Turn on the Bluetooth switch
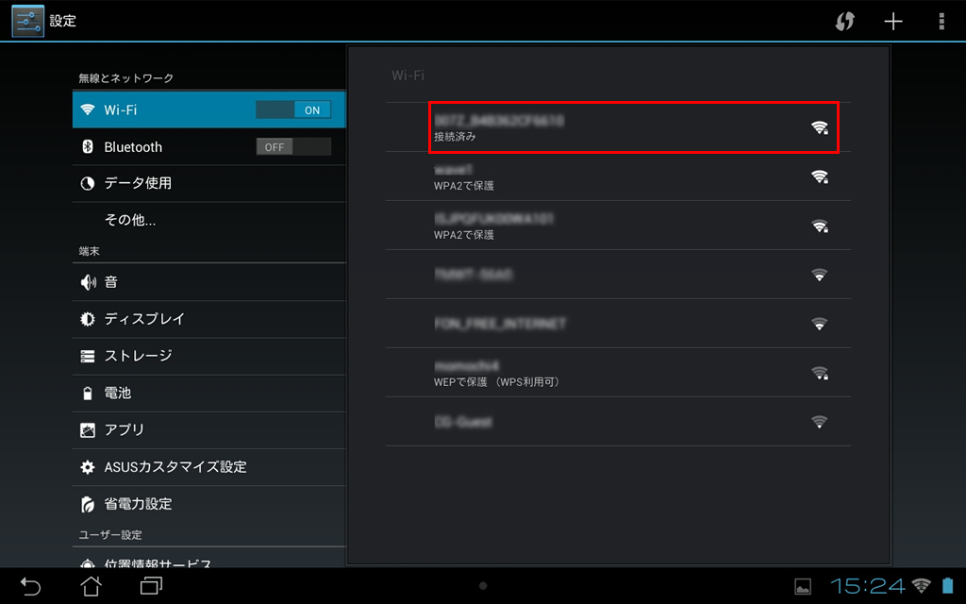The width and height of the screenshot is (966, 604). (293, 146)
